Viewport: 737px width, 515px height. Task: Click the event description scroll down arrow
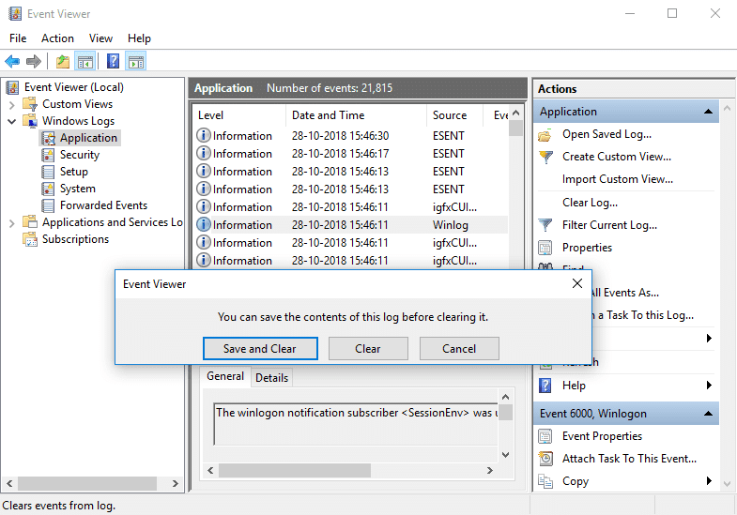point(506,454)
